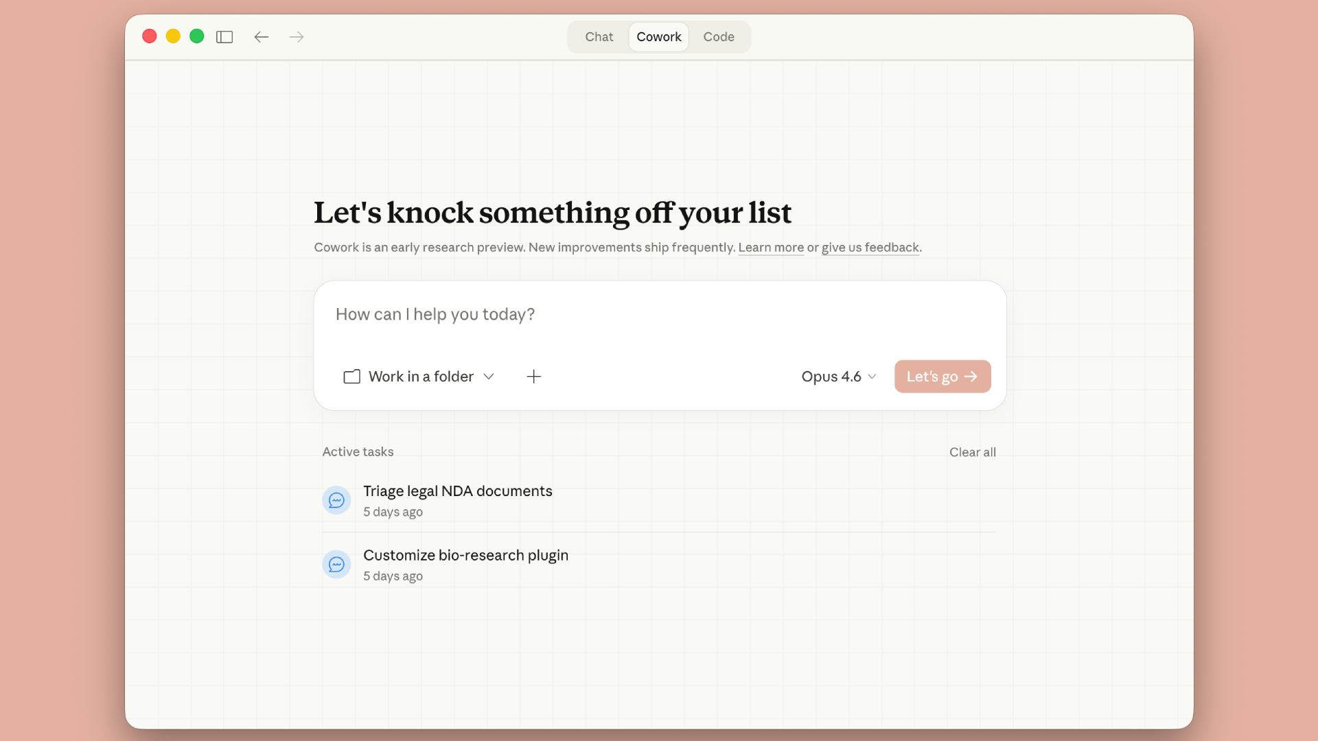Open the Learn more link
The image size is (1318, 741).
tap(770, 248)
